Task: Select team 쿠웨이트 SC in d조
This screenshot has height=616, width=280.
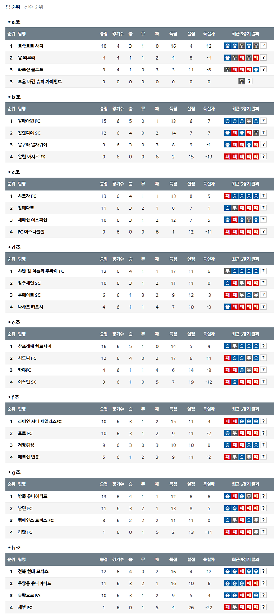Action: (29, 295)
